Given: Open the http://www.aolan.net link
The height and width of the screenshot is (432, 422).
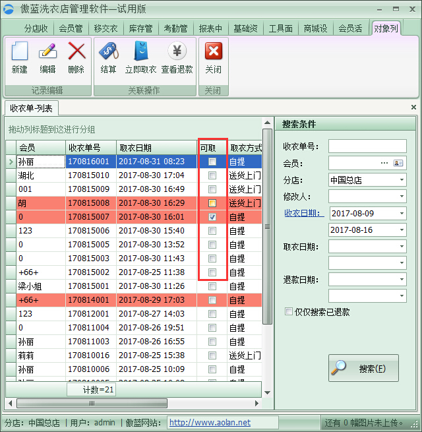Looking at the screenshot, I should tap(210, 422).
